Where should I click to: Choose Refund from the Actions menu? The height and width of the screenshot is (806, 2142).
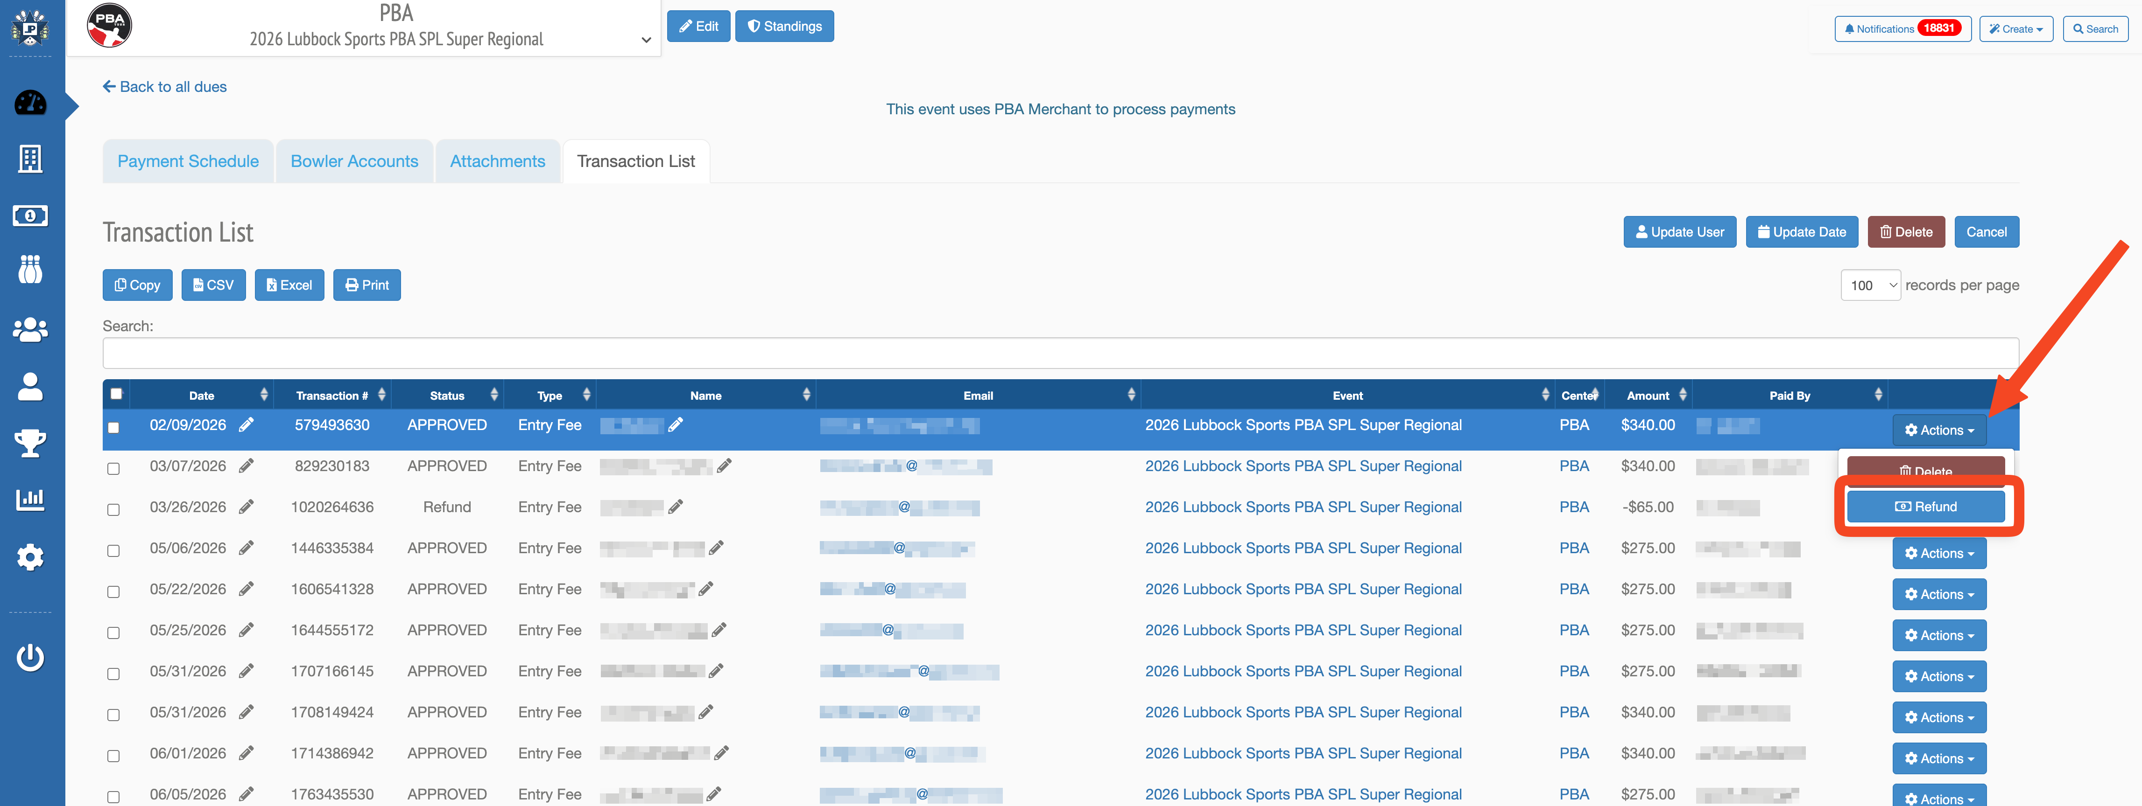click(1926, 507)
